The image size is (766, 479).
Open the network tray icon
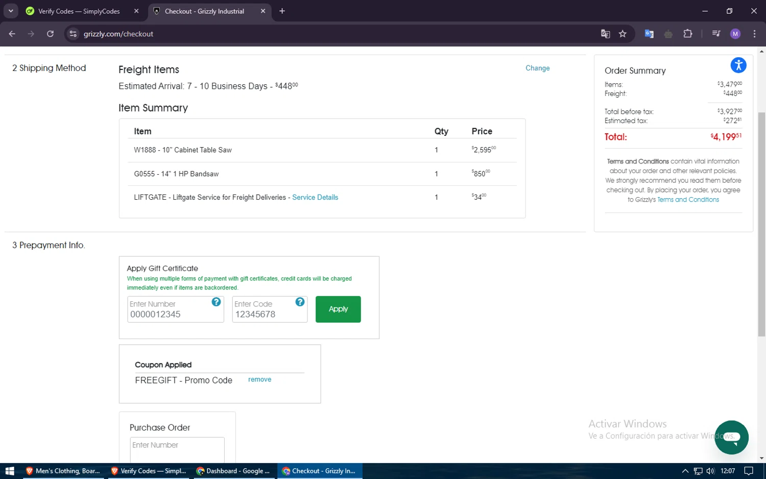[698, 471]
